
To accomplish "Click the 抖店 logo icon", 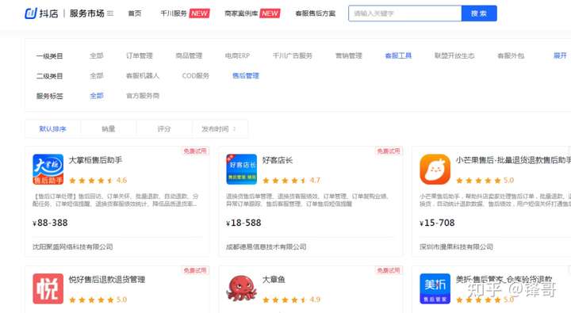I will [31, 13].
